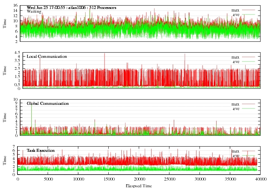Click 'ave' legend entry in Global Communication plot
This screenshot has height=188, width=268.
click(236, 109)
